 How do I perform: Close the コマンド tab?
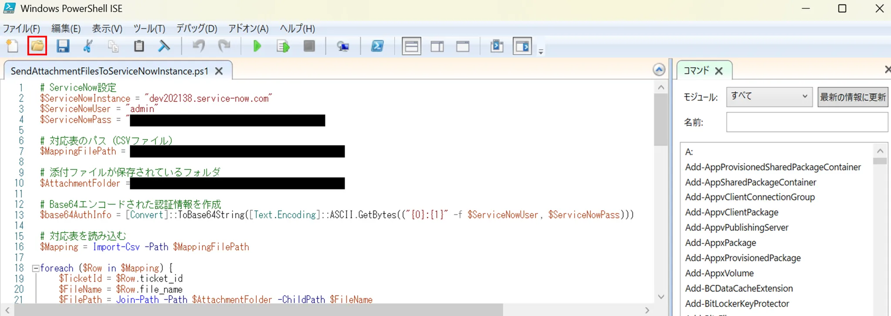click(719, 71)
